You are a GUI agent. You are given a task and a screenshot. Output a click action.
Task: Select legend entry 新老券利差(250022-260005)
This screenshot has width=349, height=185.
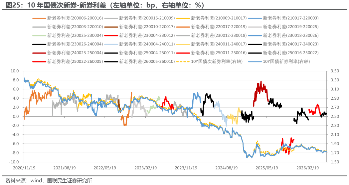68,61
